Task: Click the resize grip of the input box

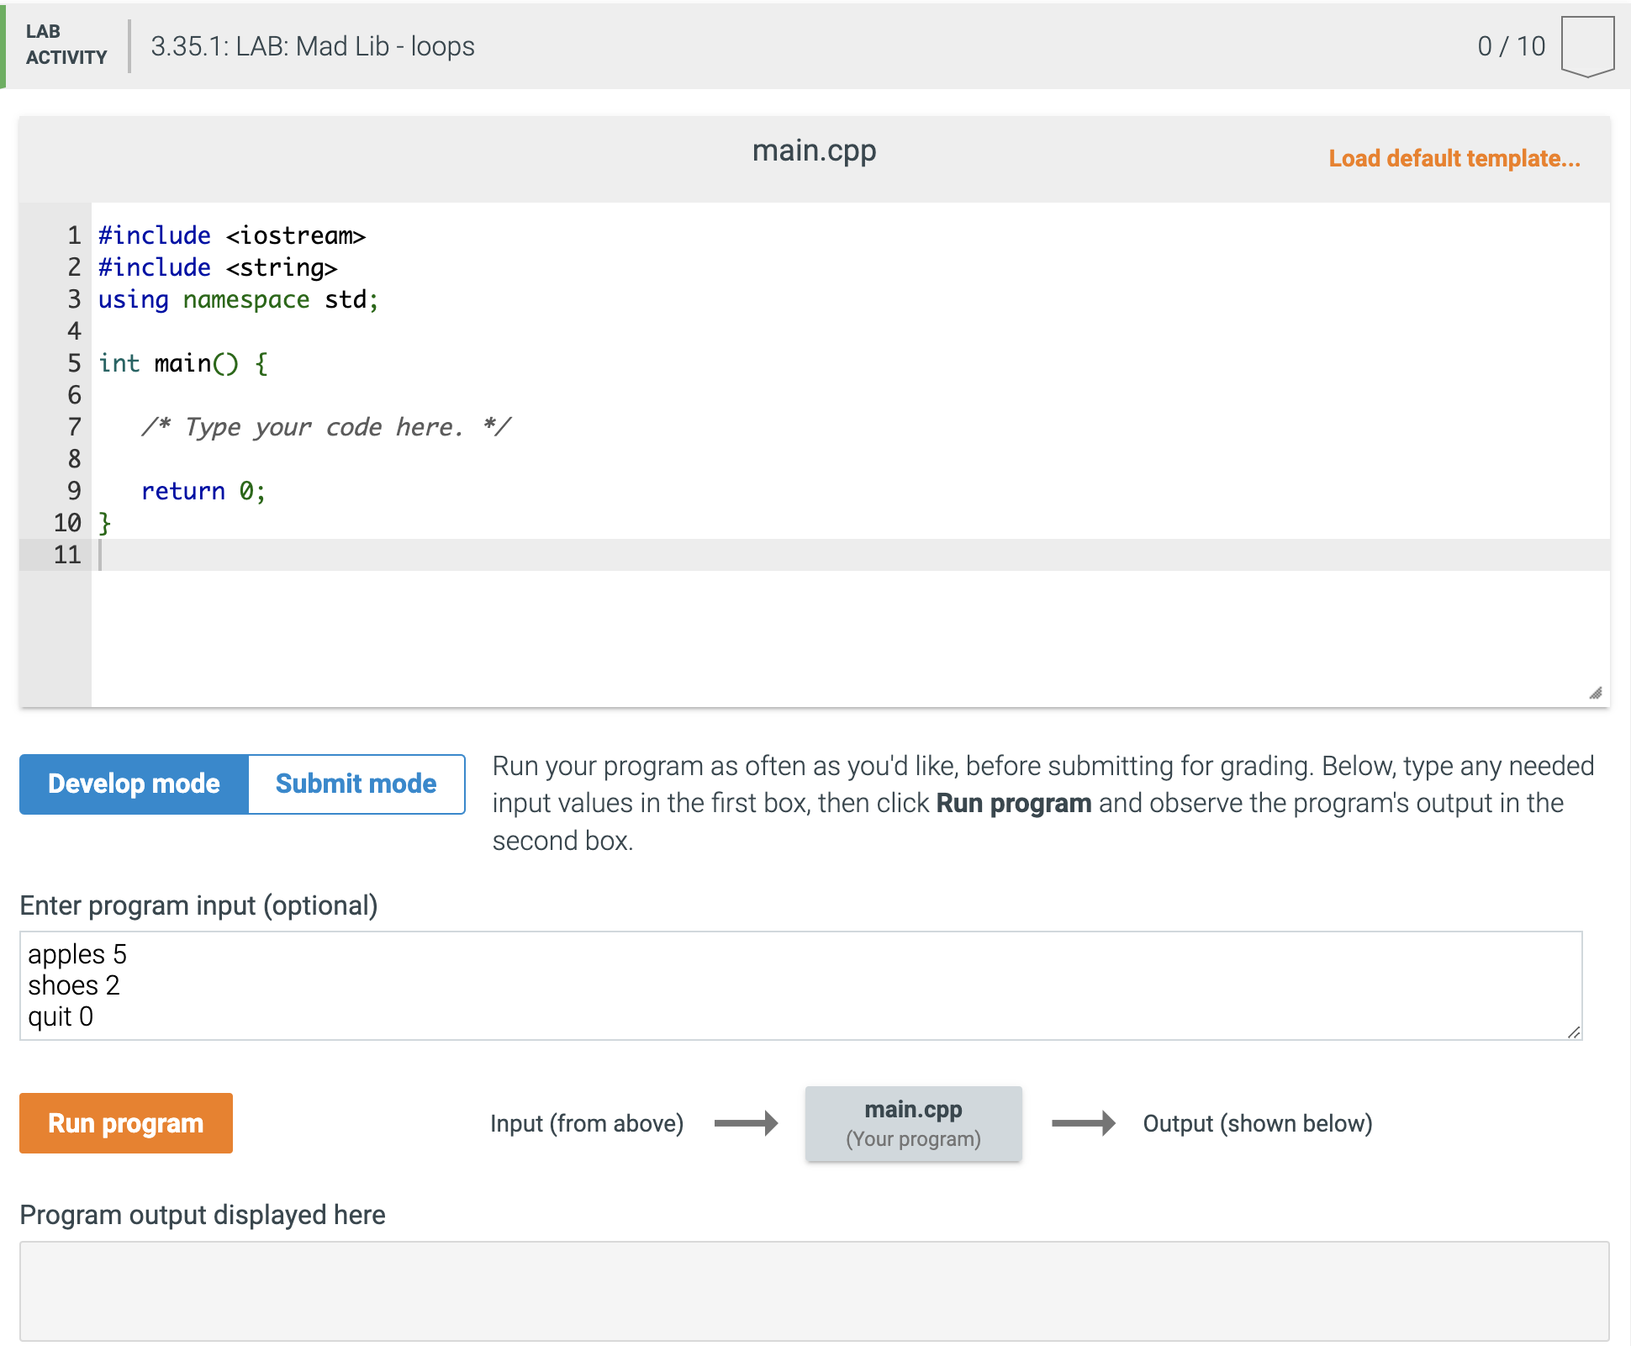Action: [x=1573, y=1034]
